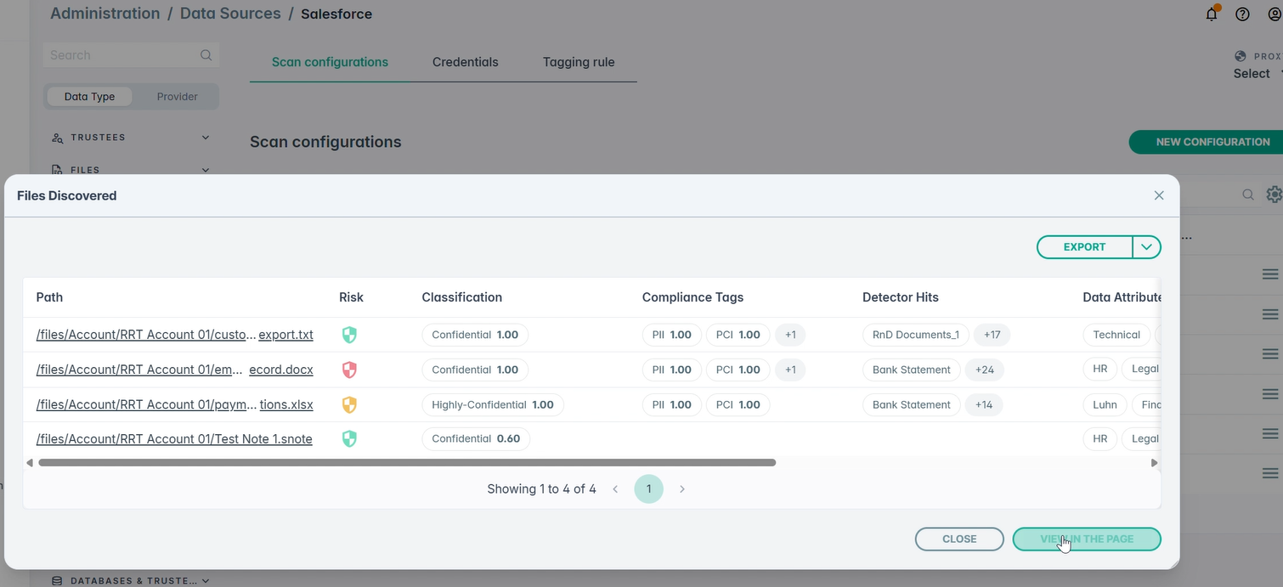Open the user account icon
This screenshot has width=1283, height=587.
click(1274, 14)
